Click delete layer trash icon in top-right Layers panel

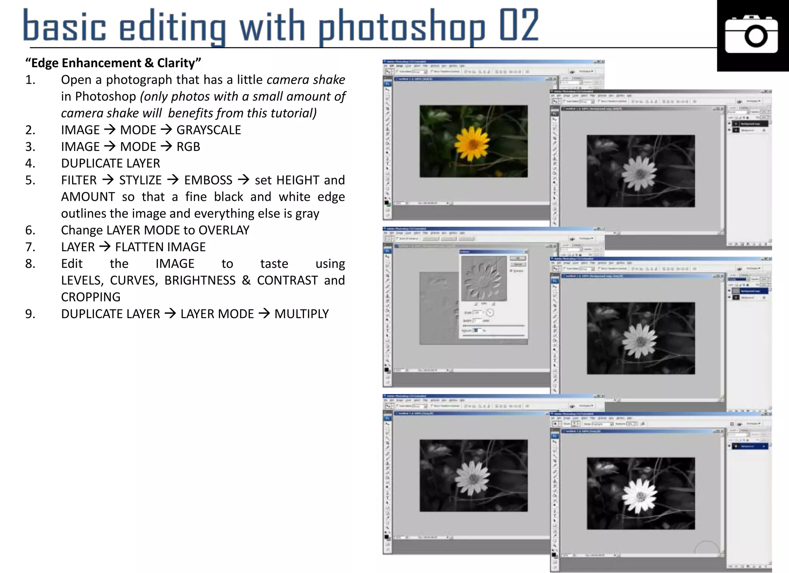click(x=765, y=244)
